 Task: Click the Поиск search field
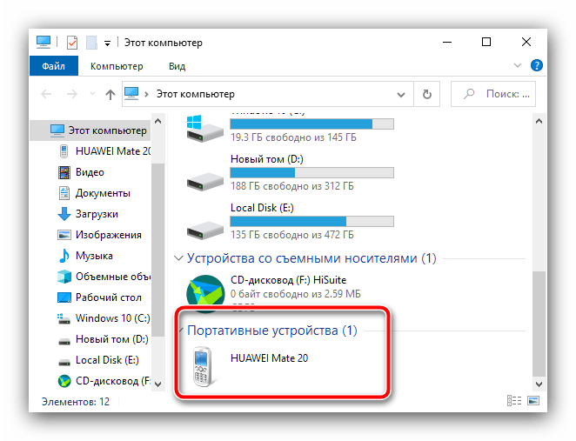click(493, 94)
